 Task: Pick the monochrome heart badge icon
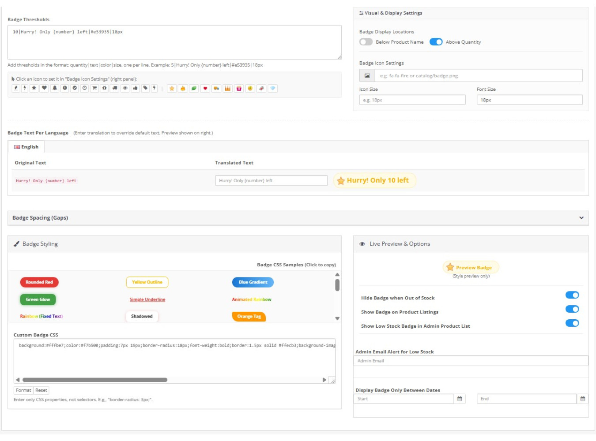[x=44, y=88]
